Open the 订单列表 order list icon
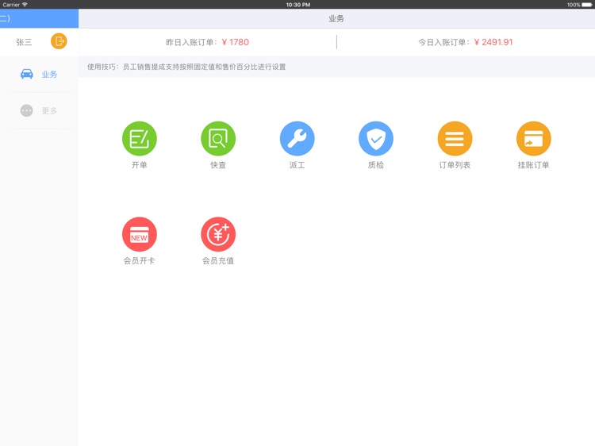The height and width of the screenshot is (446, 595). (x=455, y=139)
